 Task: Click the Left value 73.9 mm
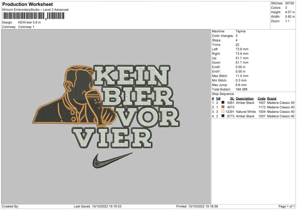pos(242,49)
